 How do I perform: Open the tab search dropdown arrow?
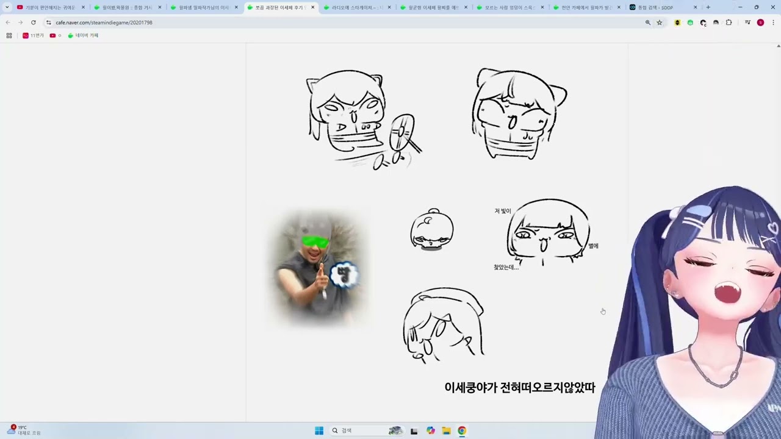tap(7, 7)
